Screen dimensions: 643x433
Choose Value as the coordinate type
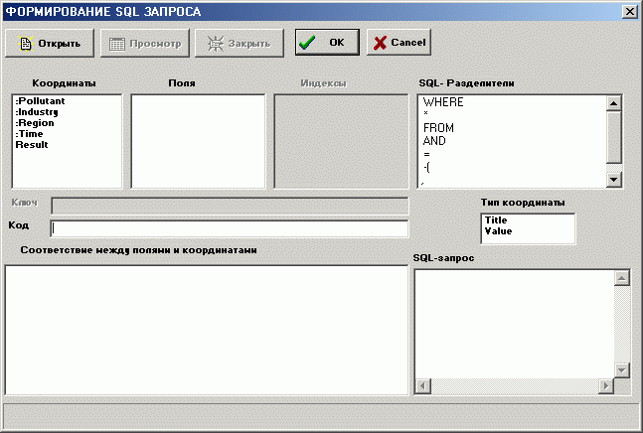498,231
